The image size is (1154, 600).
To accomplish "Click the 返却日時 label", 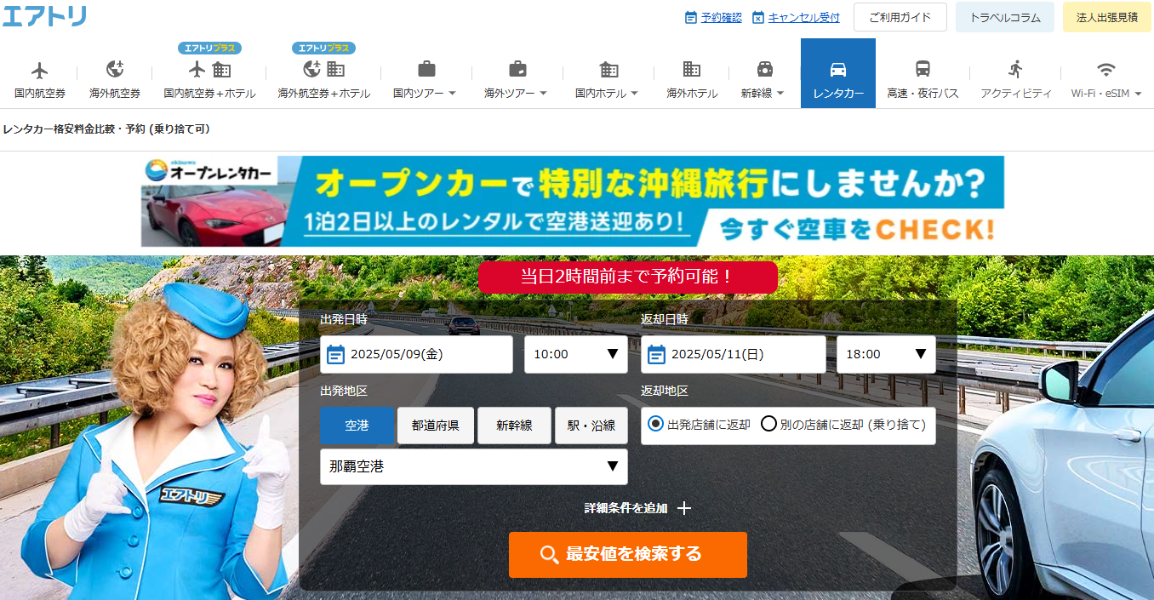I will coord(665,320).
